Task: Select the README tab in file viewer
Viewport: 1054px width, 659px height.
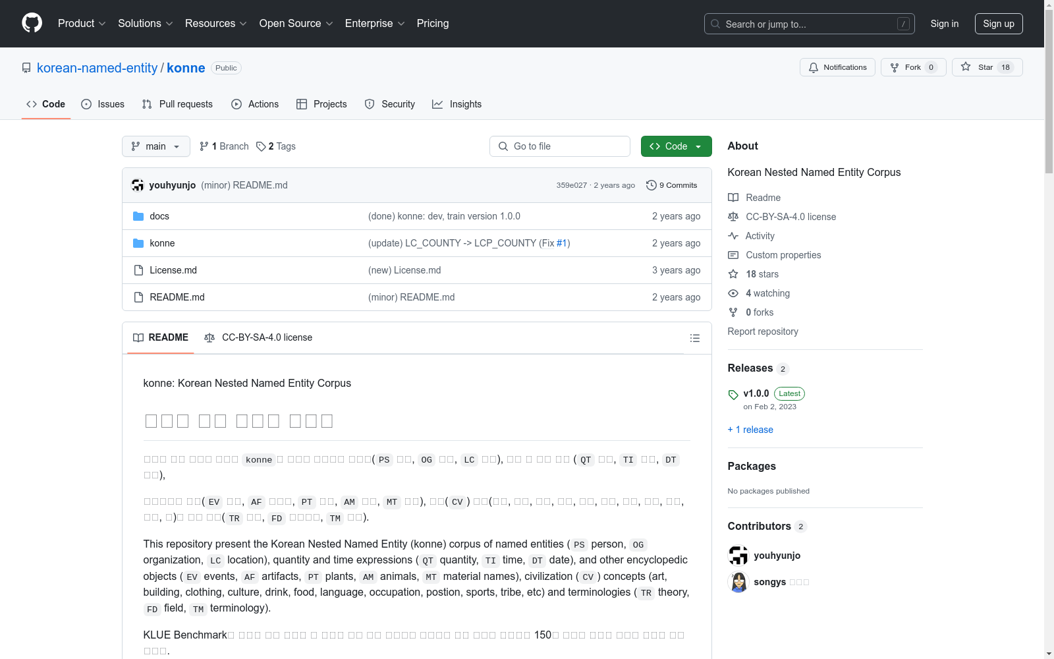Action: pyautogui.click(x=161, y=337)
